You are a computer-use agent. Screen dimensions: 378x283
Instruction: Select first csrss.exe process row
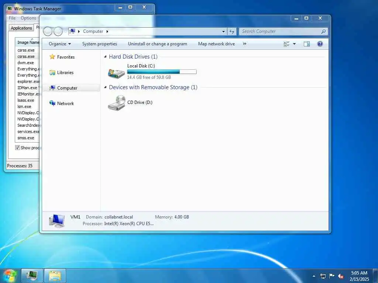27,50
